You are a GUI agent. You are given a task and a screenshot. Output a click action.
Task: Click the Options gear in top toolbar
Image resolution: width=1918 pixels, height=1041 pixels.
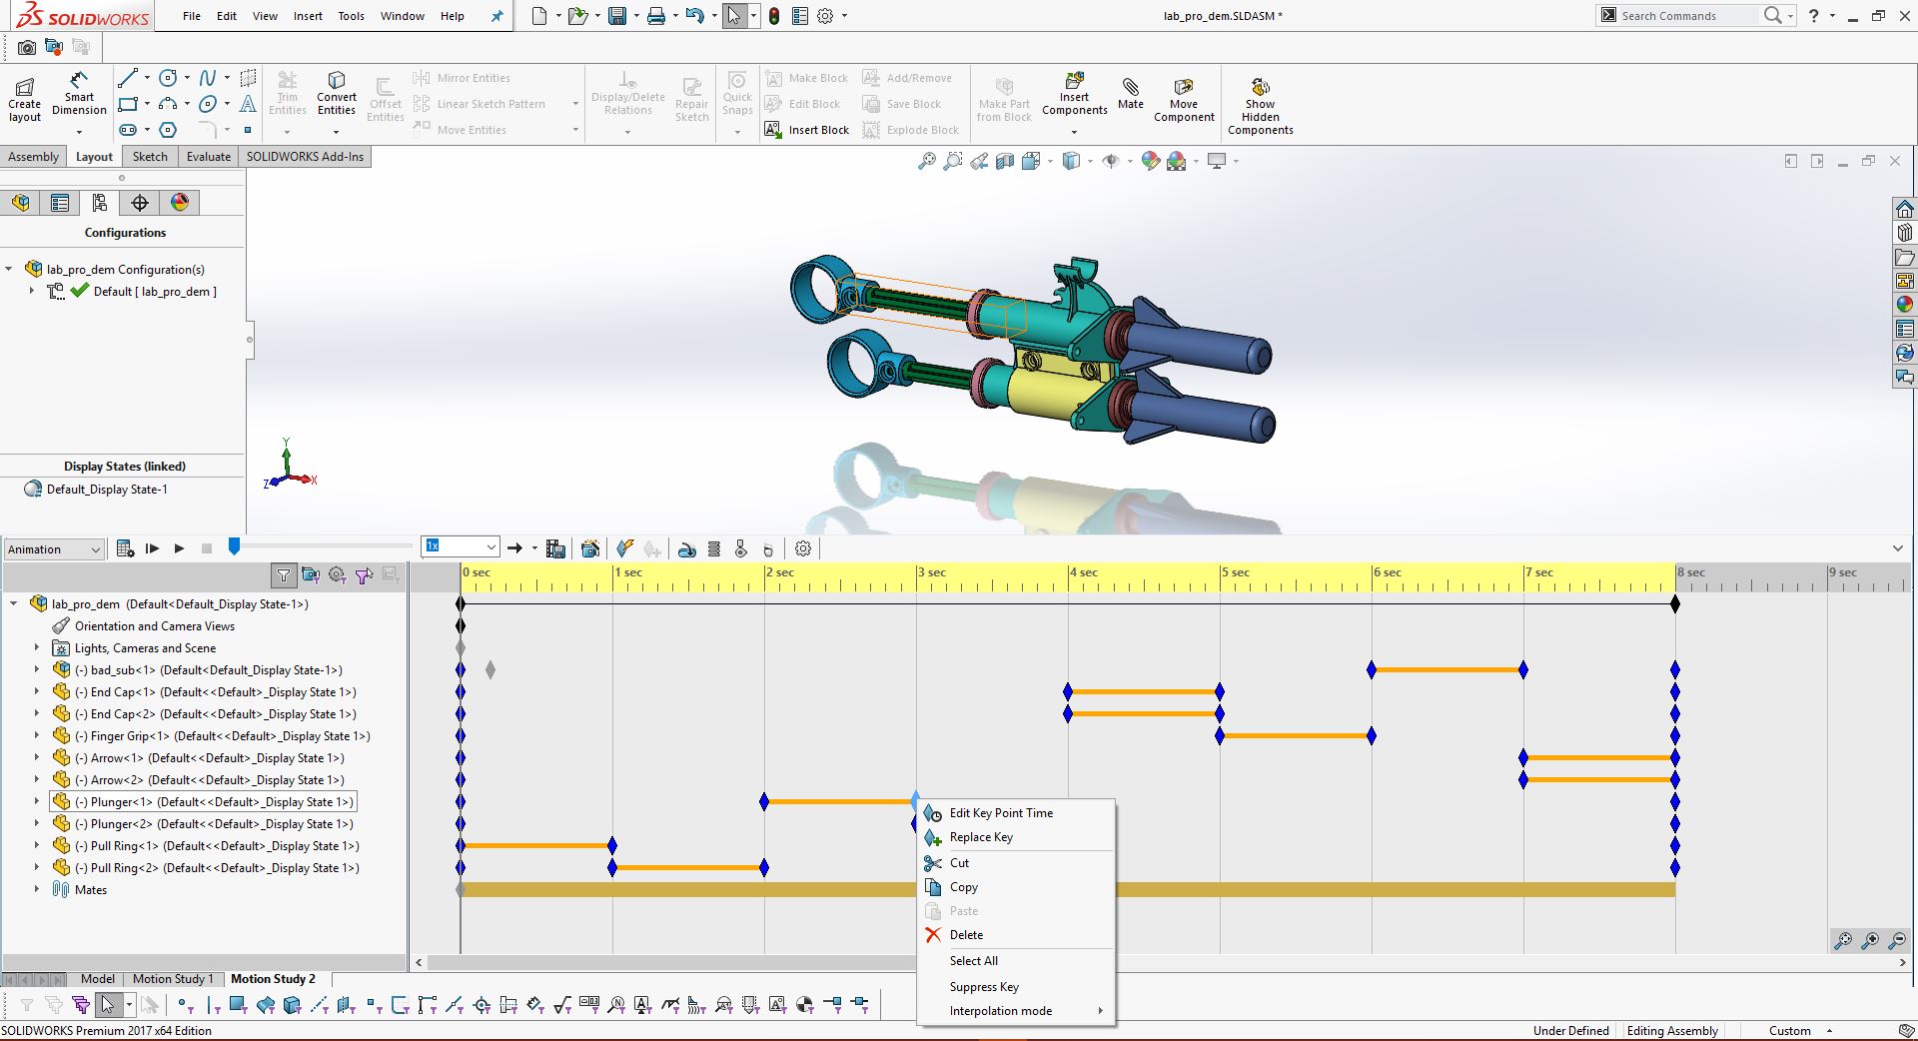pyautogui.click(x=825, y=16)
